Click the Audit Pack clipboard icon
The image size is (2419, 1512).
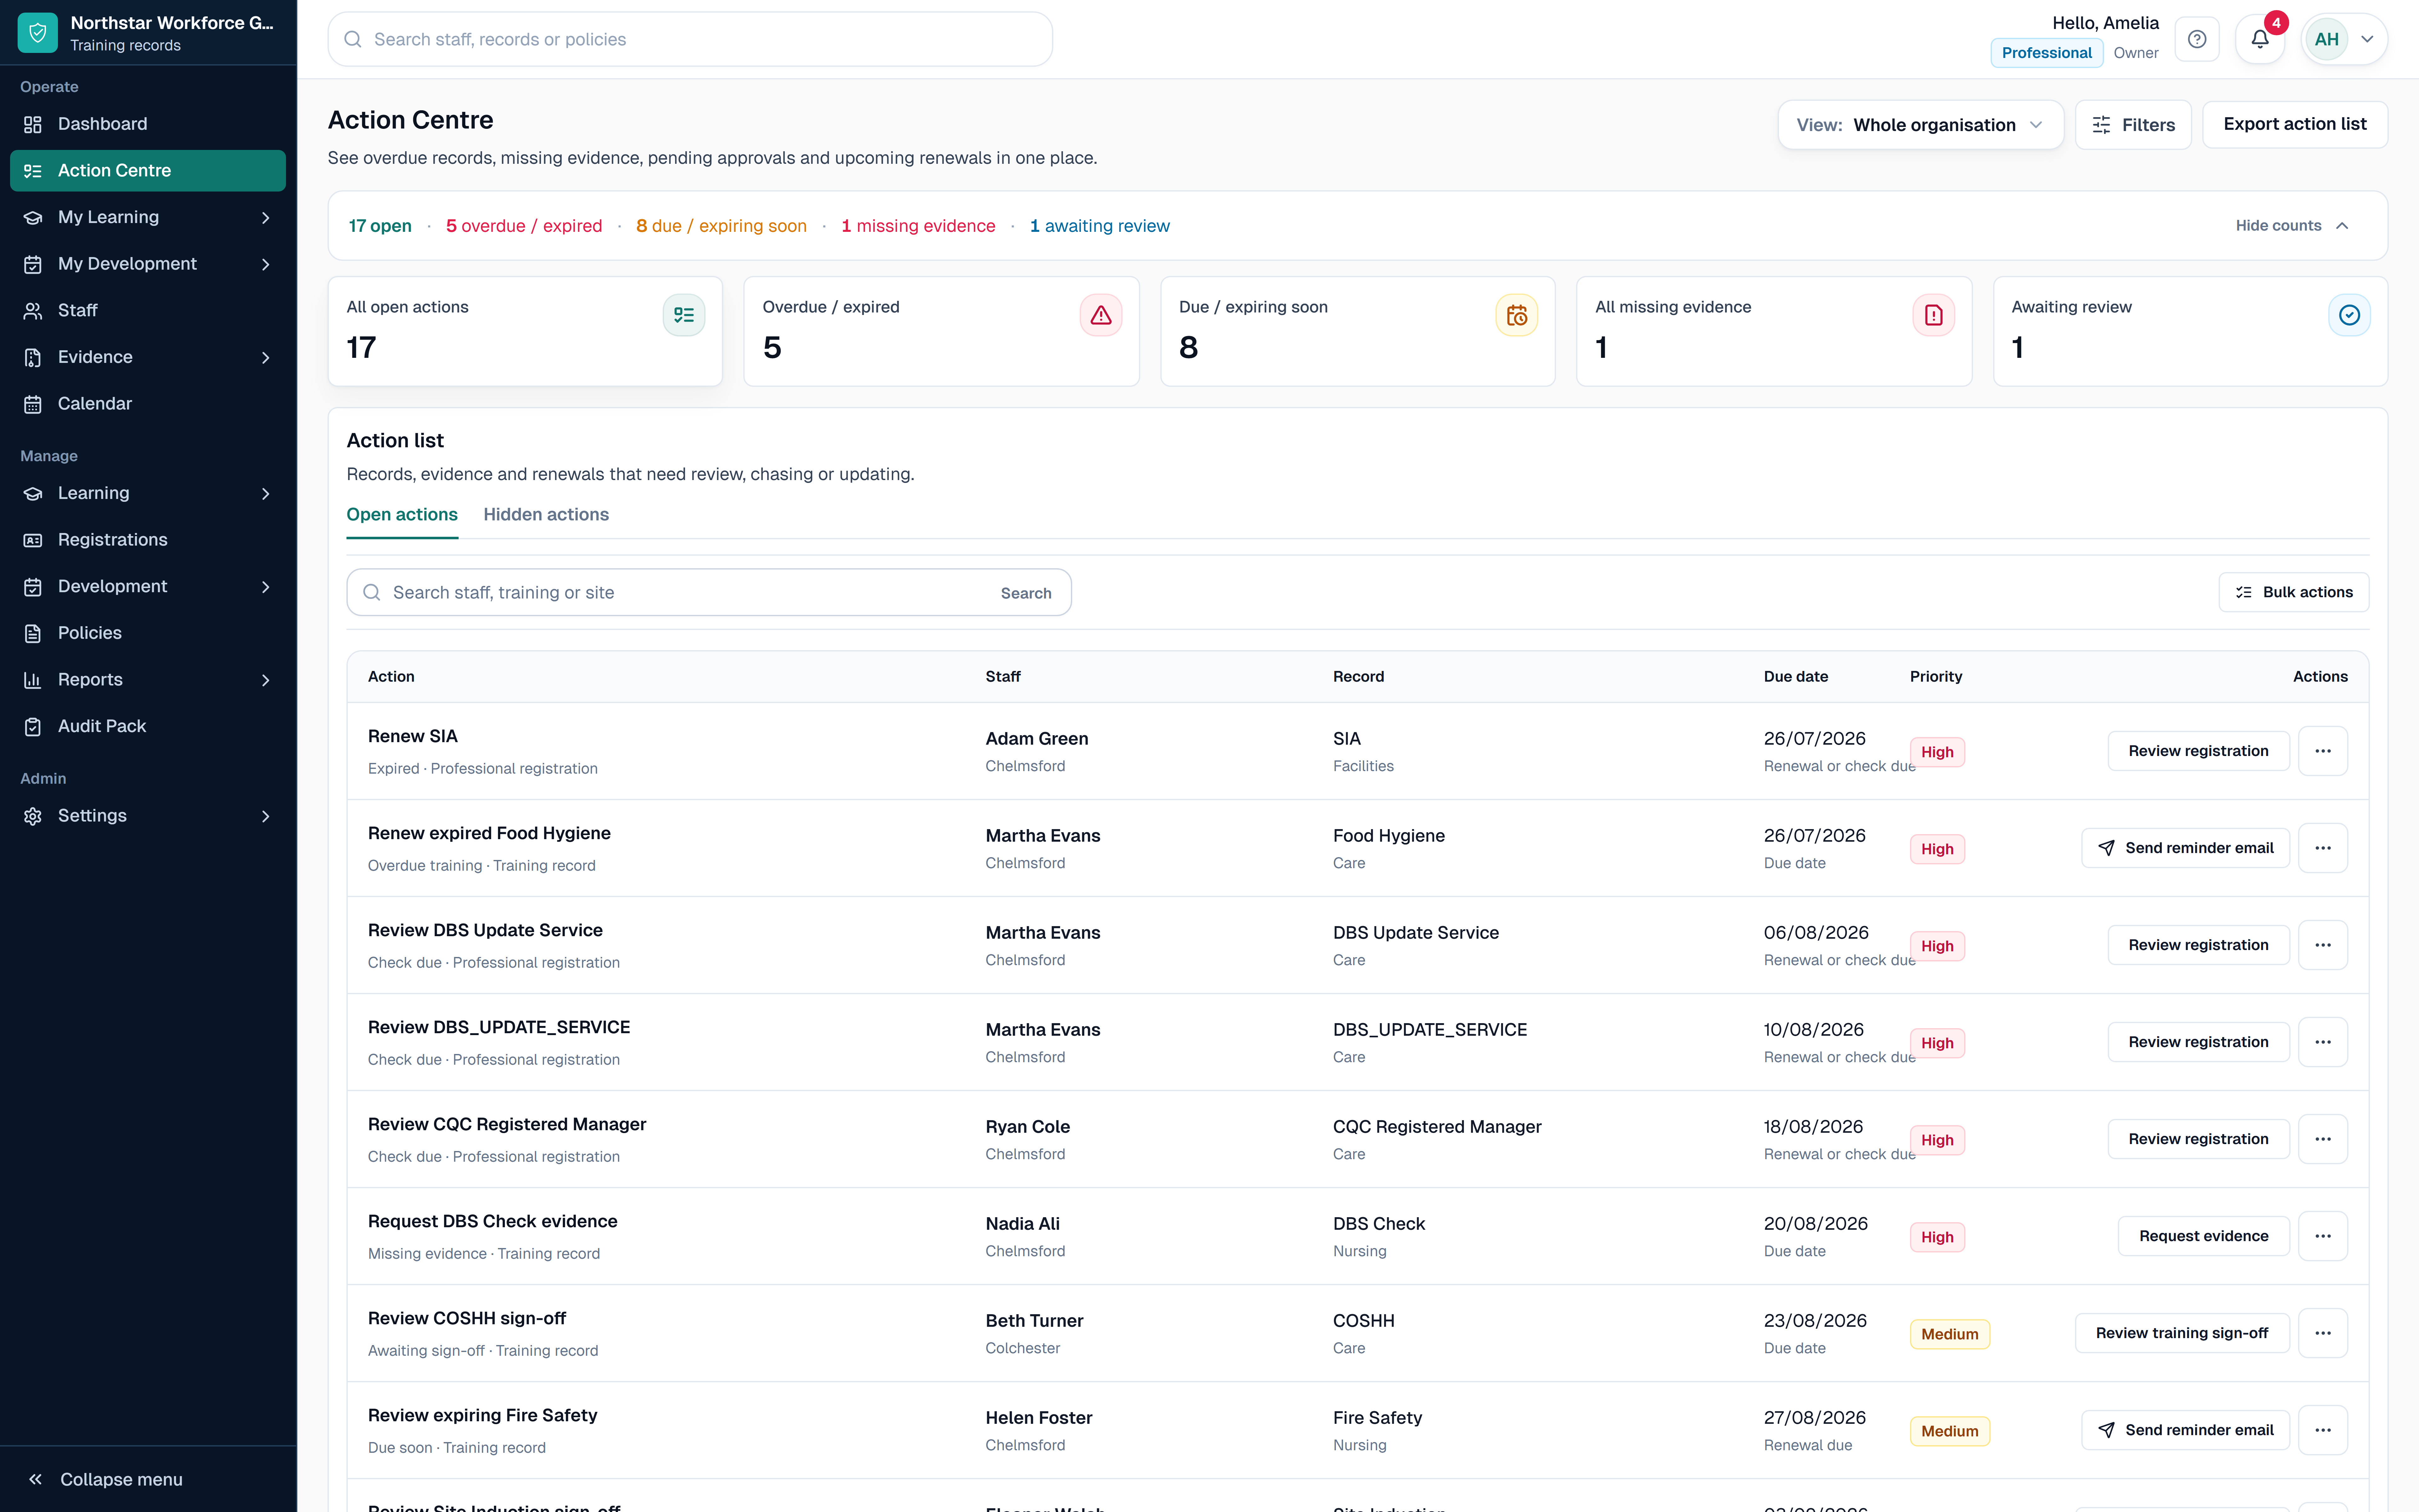(33, 727)
